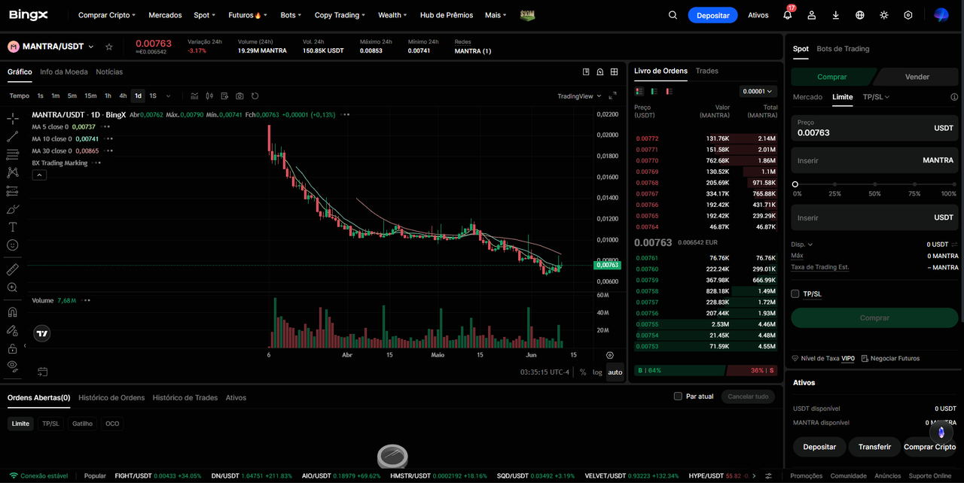Open language globe selector
Image resolution: width=964 pixels, height=483 pixels.
tap(859, 15)
